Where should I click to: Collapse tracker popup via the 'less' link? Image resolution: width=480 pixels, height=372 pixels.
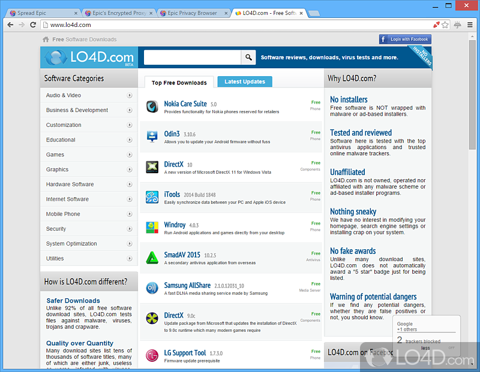[x=425, y=348]
